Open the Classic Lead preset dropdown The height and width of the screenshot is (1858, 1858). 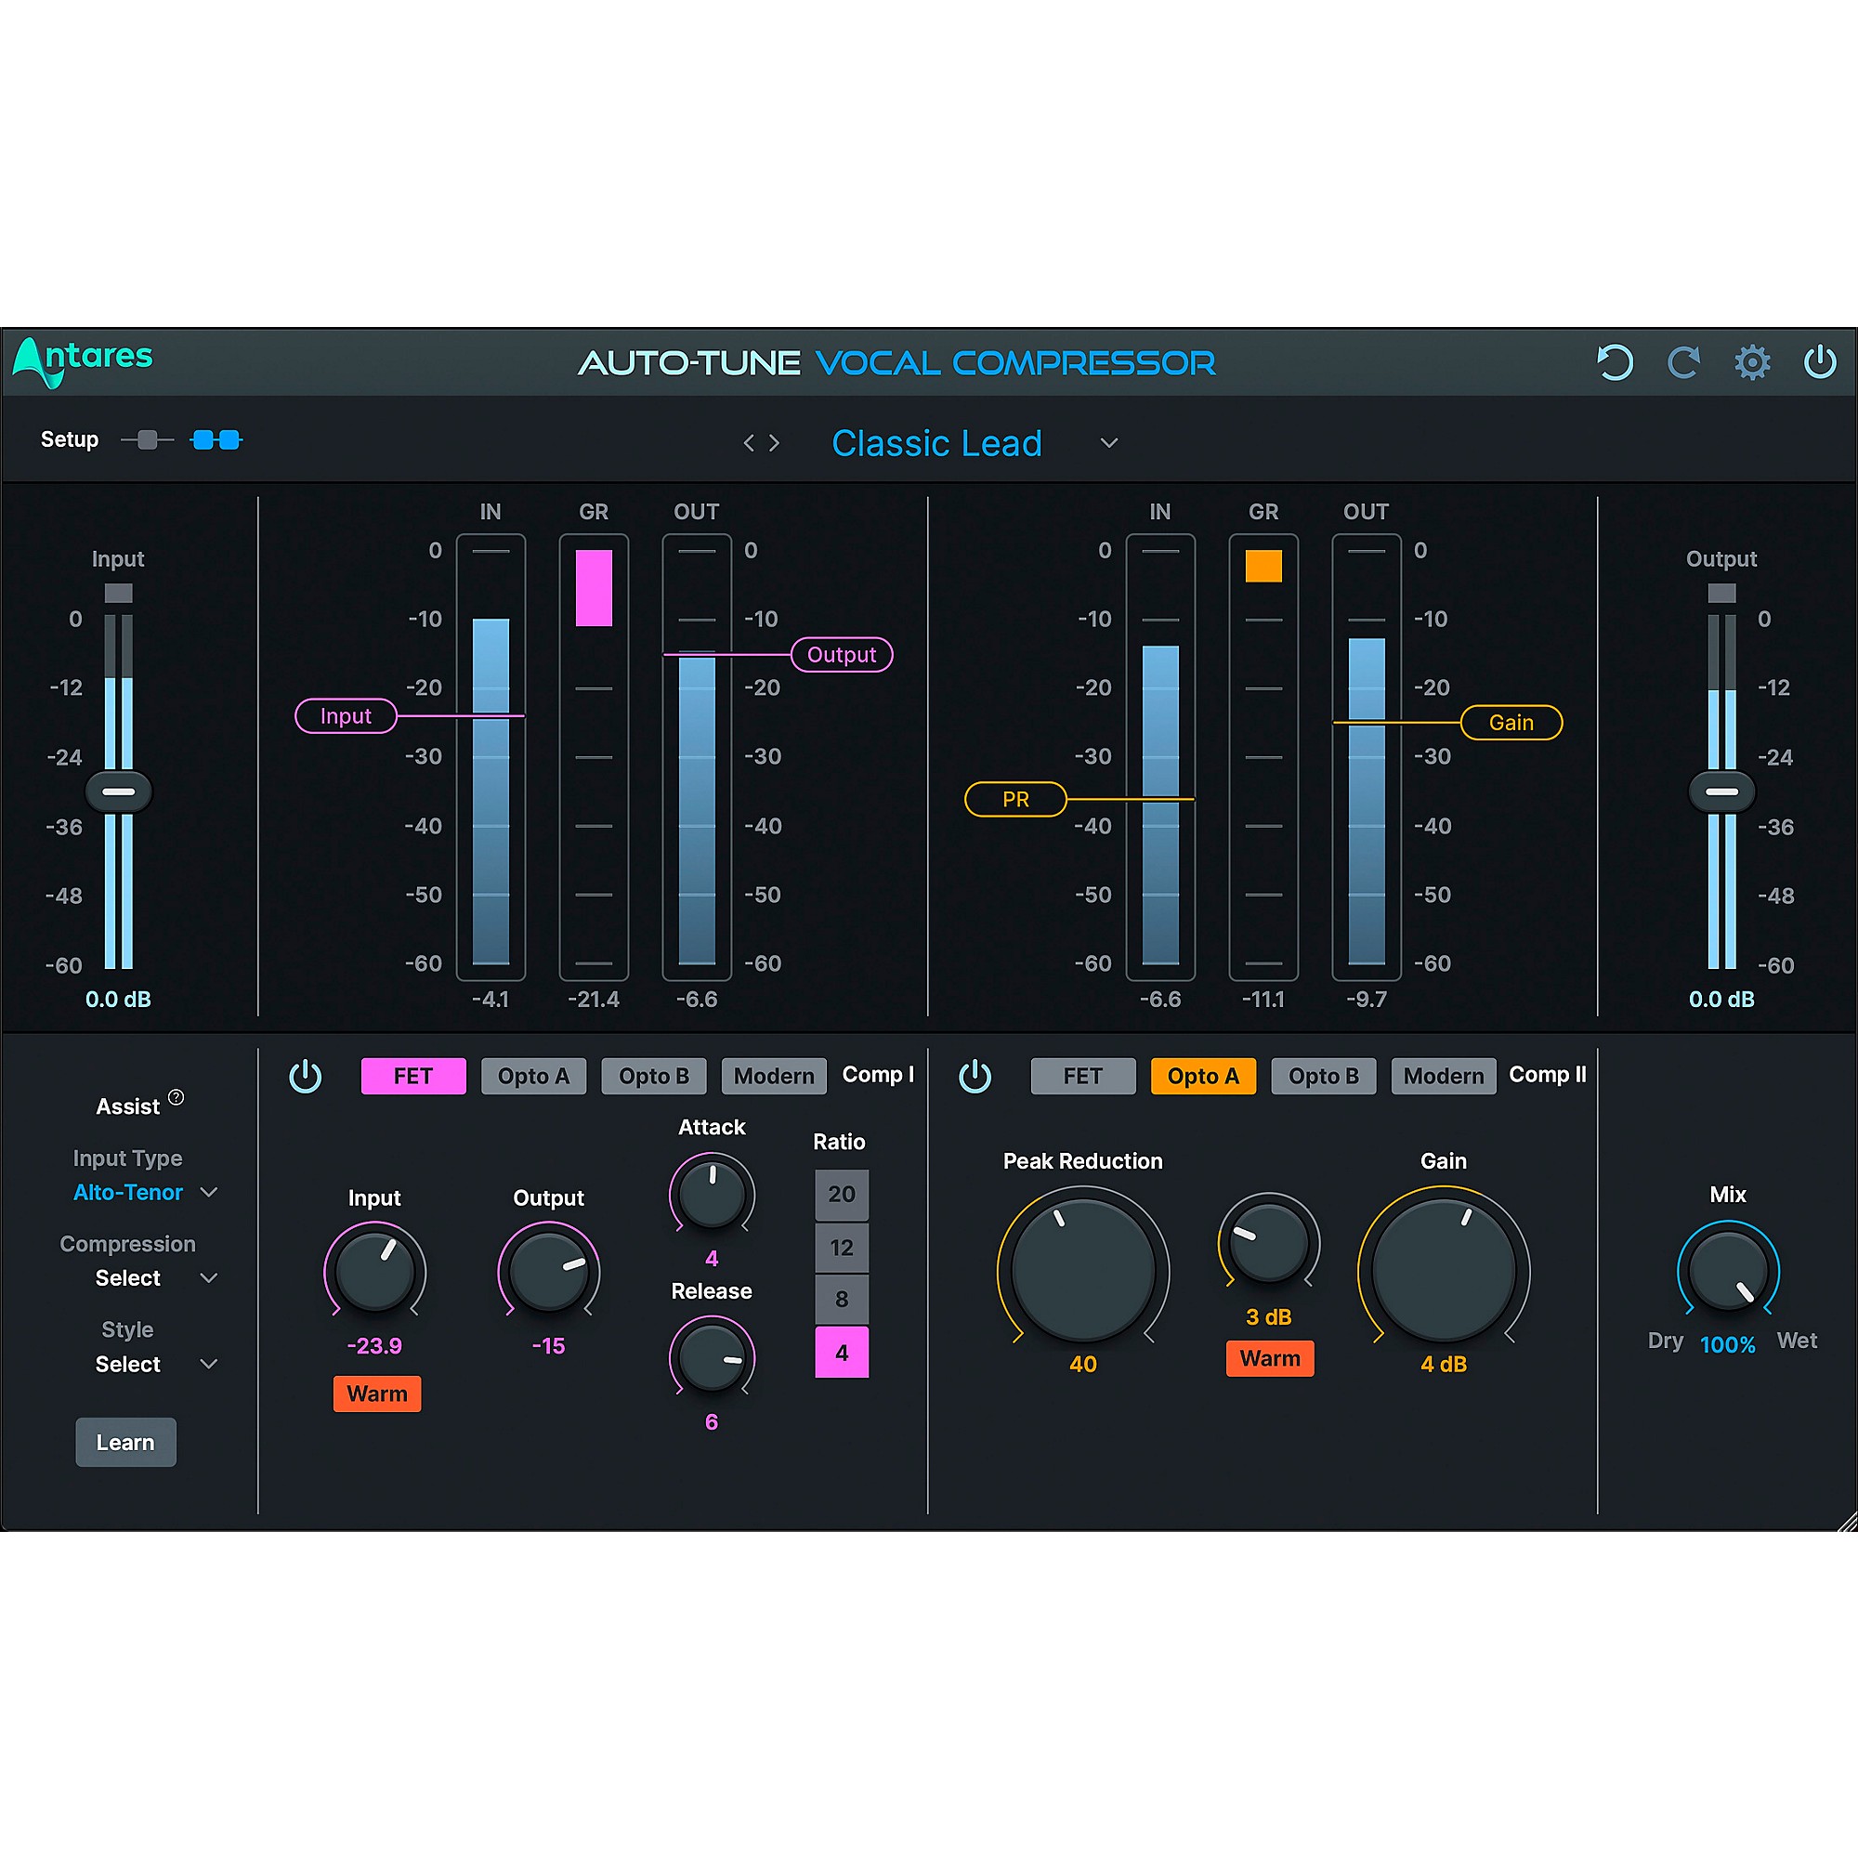1109,443
